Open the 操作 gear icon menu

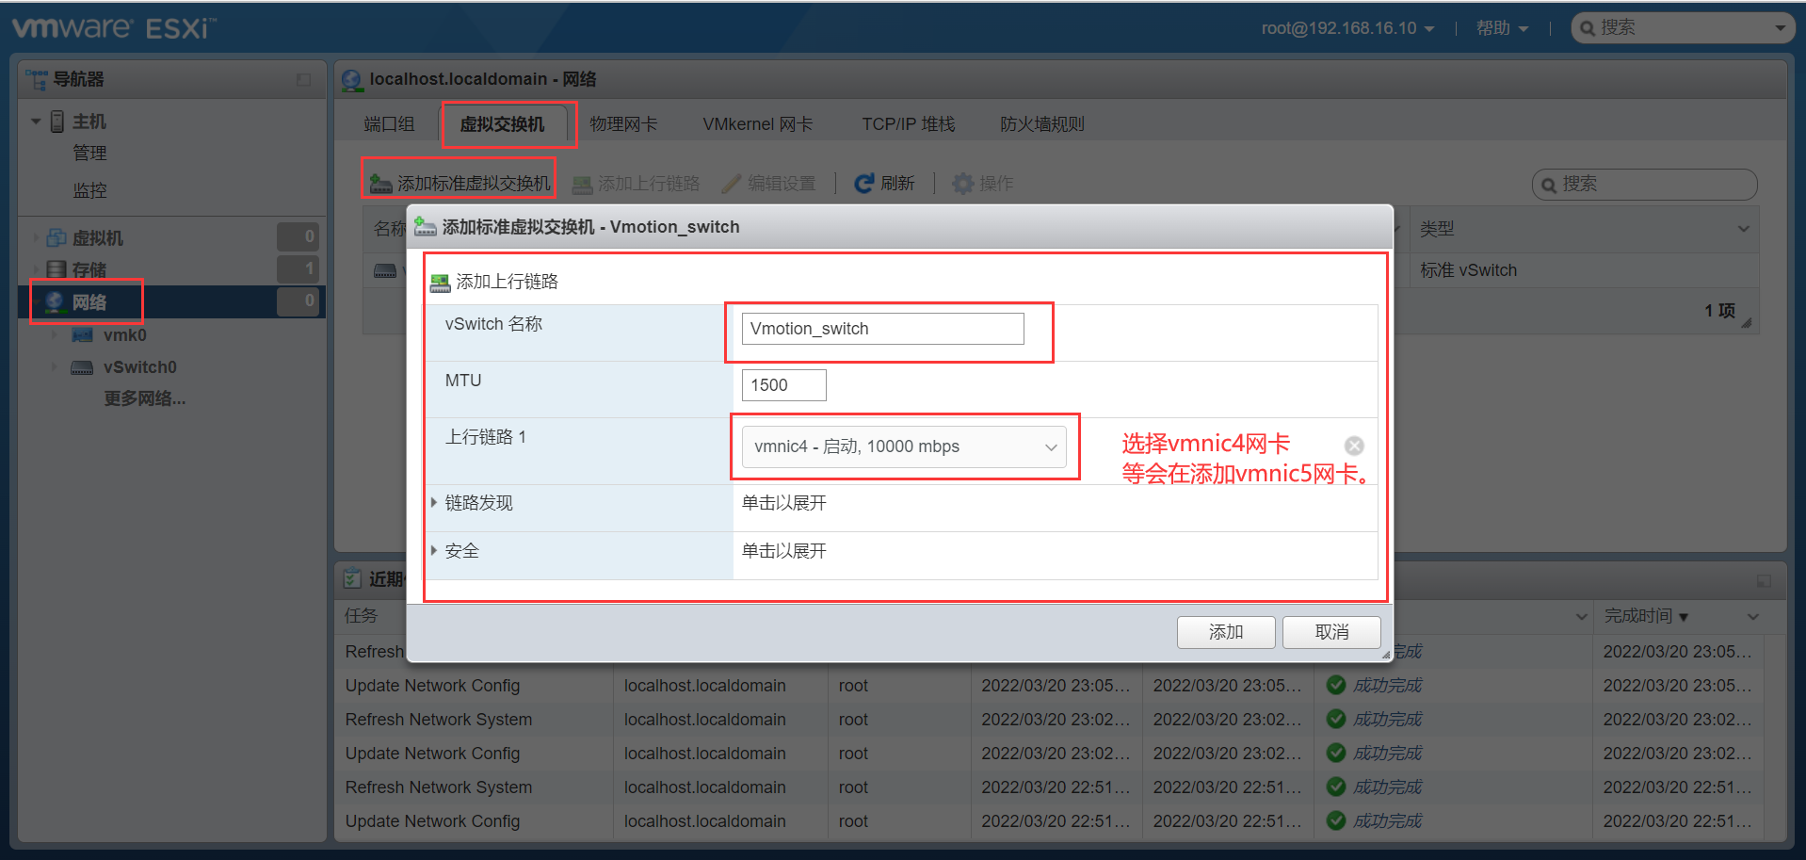tap(964, 183)
